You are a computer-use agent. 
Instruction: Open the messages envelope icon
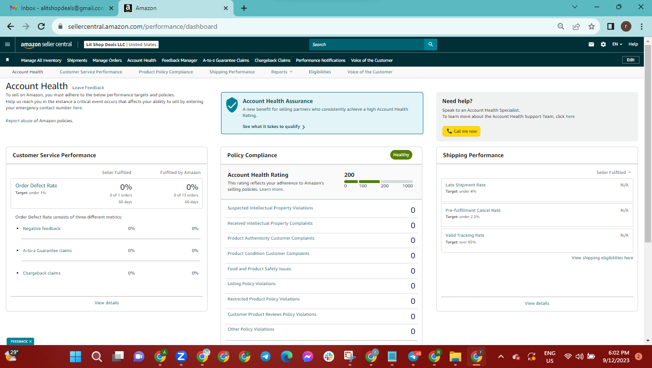click(592, 45)
